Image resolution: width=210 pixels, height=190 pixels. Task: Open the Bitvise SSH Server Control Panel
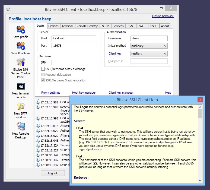click(21, 62)
